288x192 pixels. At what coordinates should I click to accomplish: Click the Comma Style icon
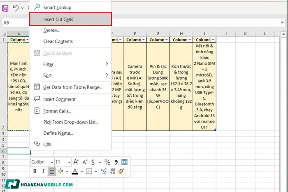pos(116,162)
